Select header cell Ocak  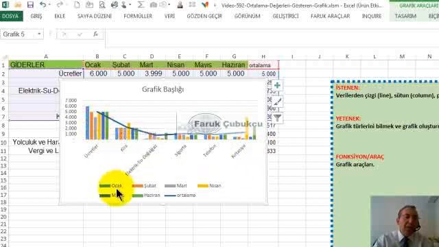coord(97,64)
